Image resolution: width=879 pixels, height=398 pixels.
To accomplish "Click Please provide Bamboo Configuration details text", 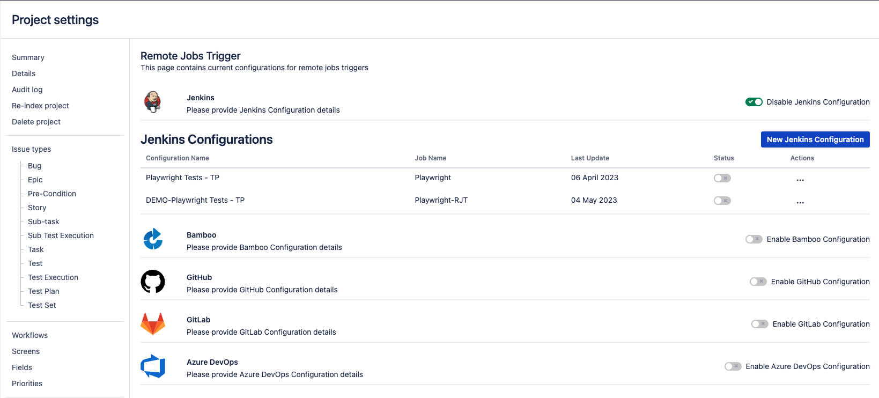I will coord(264,247).
